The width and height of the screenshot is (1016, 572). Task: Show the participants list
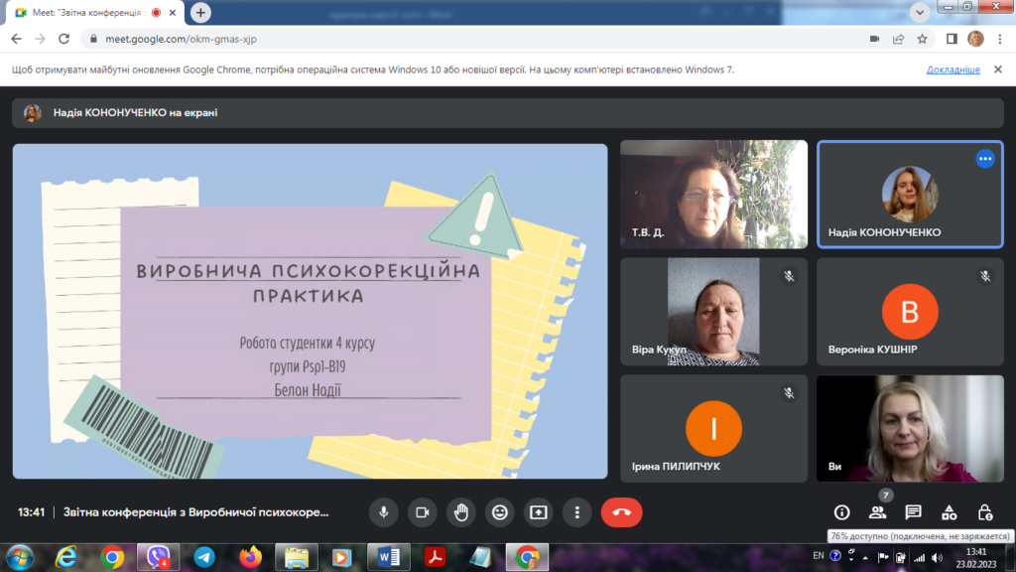click(877, 512)
